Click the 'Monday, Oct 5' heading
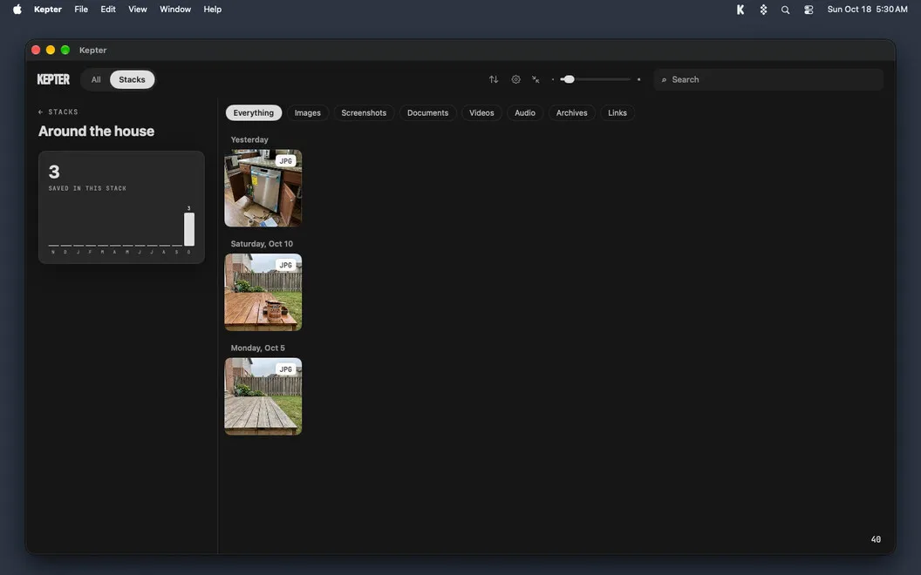The image size is (921, 575). [258, 348]
